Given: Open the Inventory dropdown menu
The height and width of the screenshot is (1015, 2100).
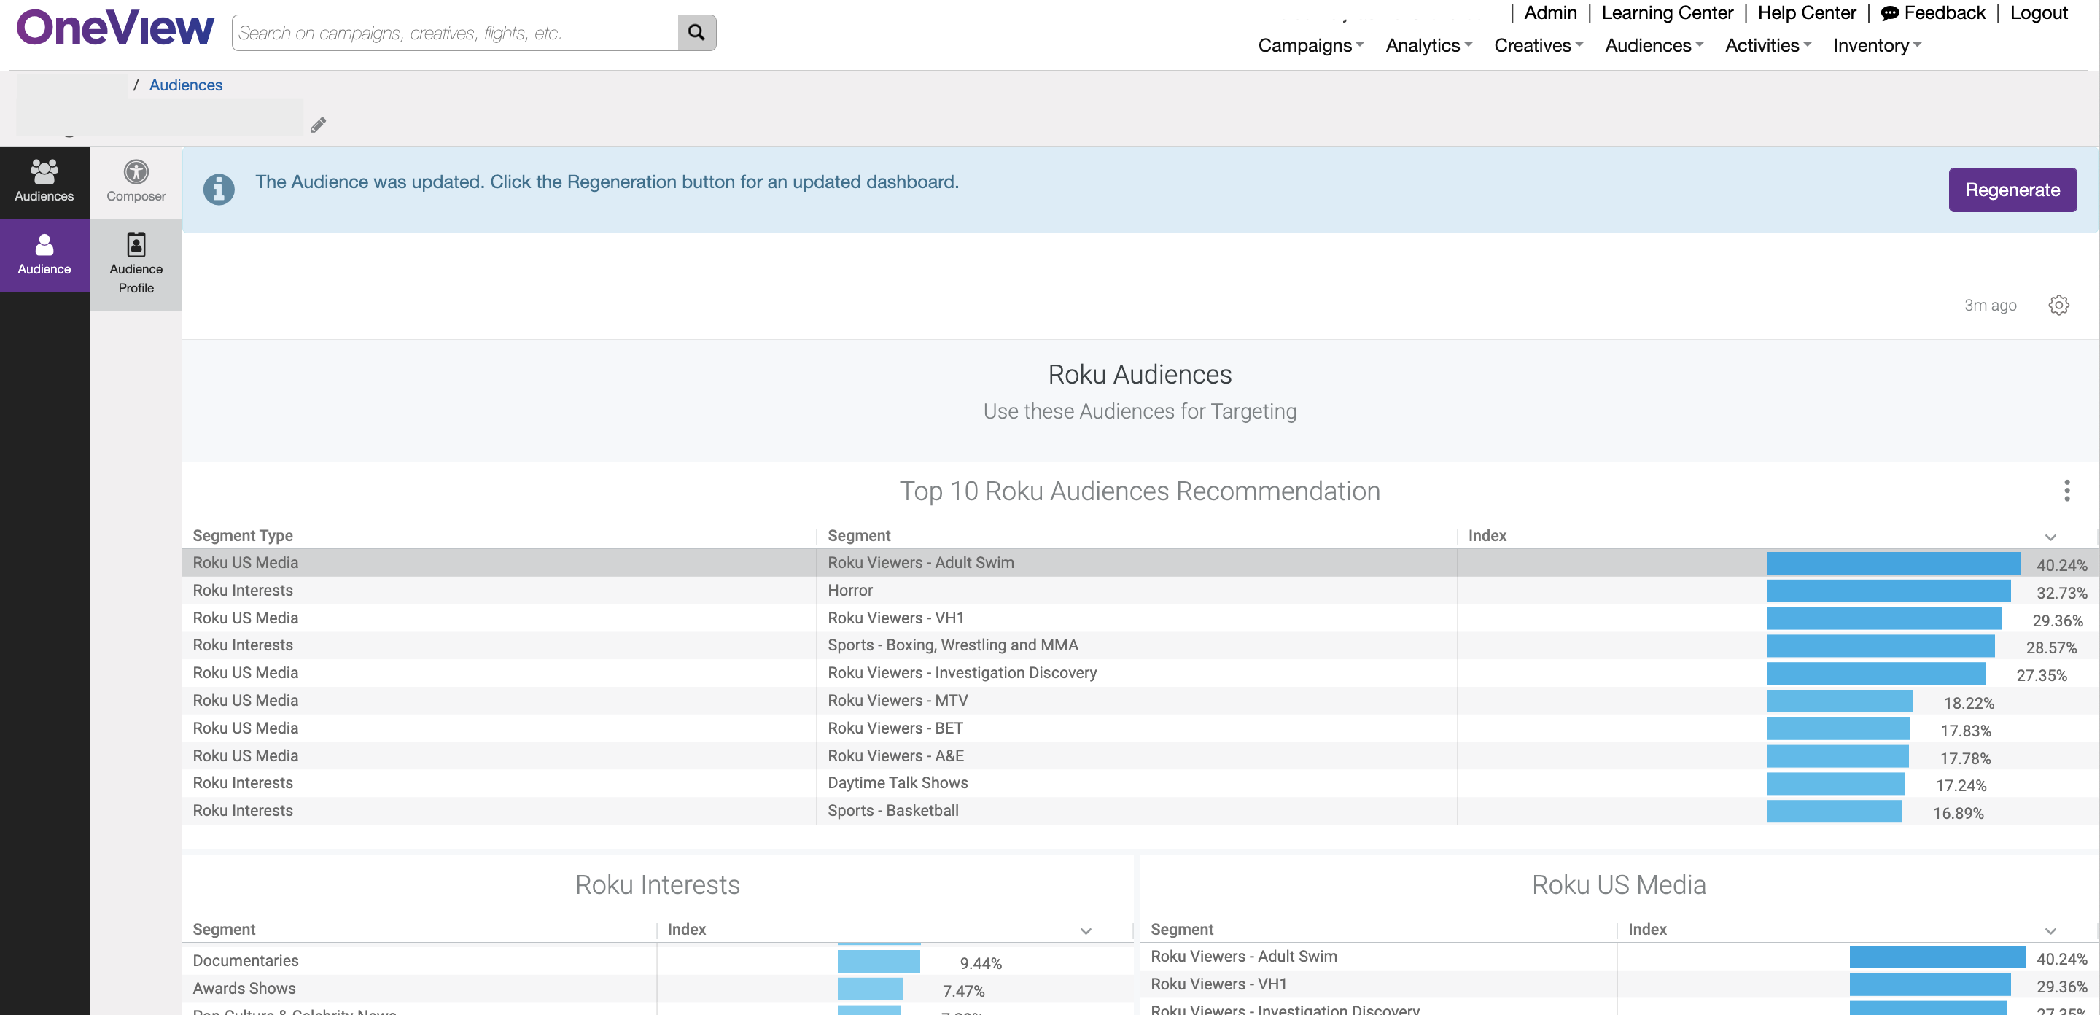Looking at the screenshot, I should 1876,46.
